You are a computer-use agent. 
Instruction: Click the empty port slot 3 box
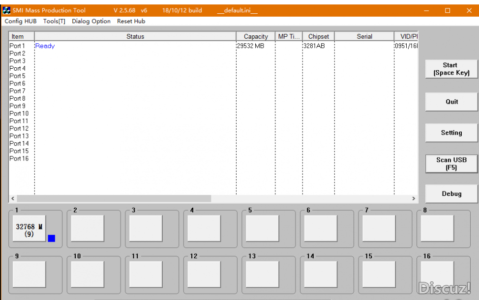[146, 228]
